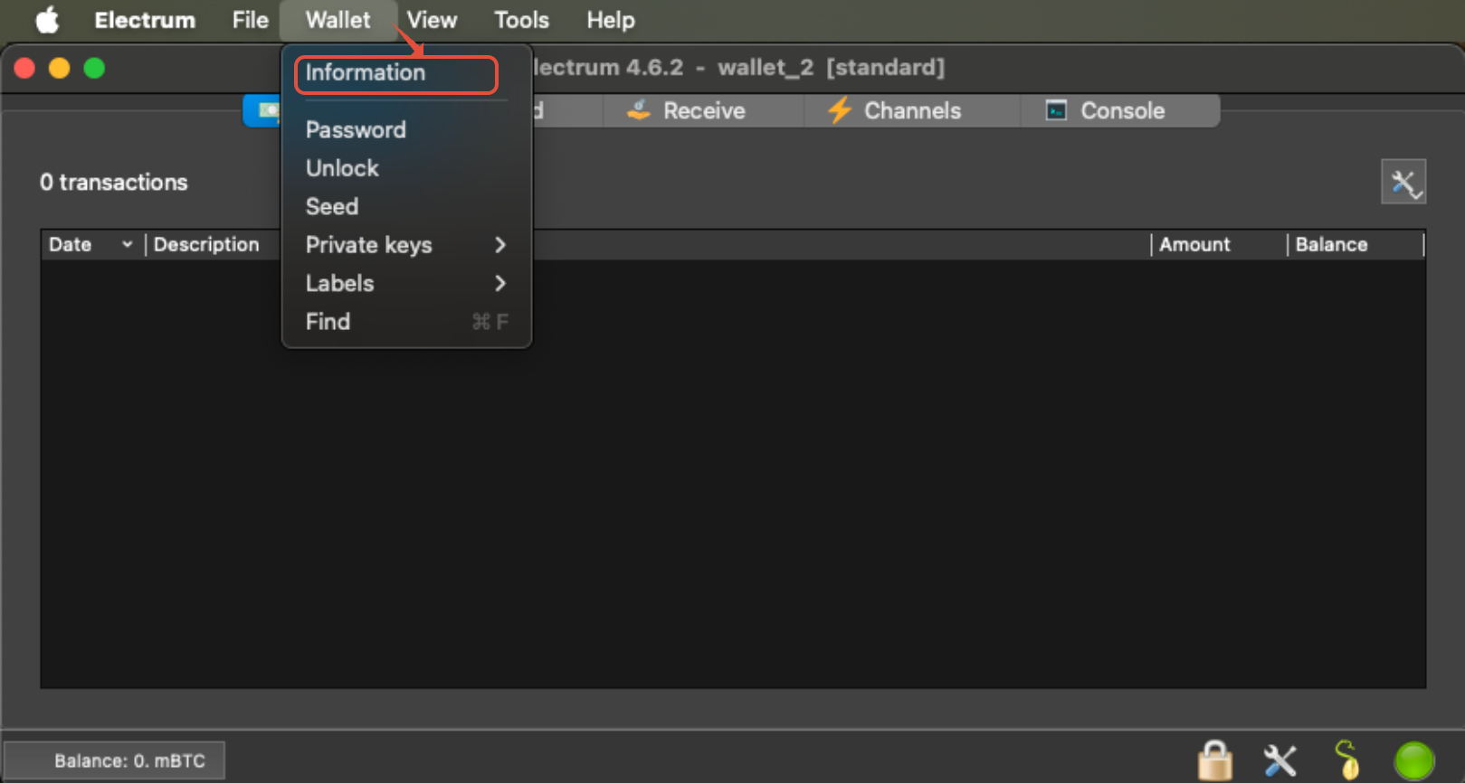Switch to the Channels tab

pos(911,111)
